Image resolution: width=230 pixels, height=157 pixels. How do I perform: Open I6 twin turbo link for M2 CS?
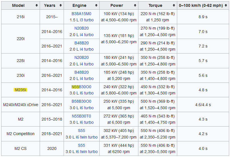[x=87, y=152]
